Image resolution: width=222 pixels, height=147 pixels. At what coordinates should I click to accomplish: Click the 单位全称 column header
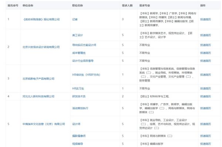(x=28, y=6)
